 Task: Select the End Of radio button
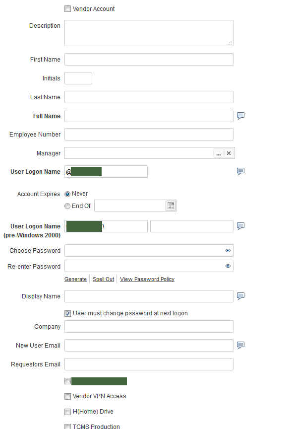pos(67,206)
